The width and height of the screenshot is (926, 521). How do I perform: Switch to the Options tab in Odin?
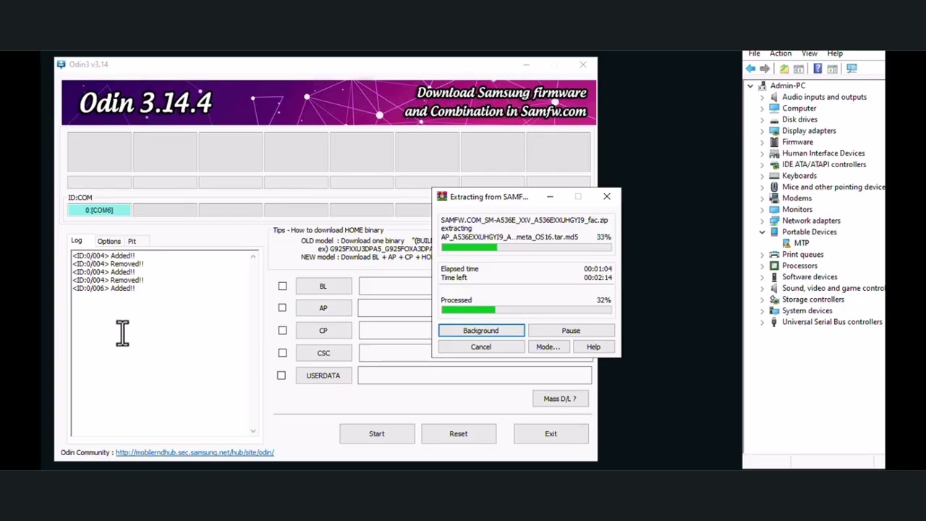[109, 241]
